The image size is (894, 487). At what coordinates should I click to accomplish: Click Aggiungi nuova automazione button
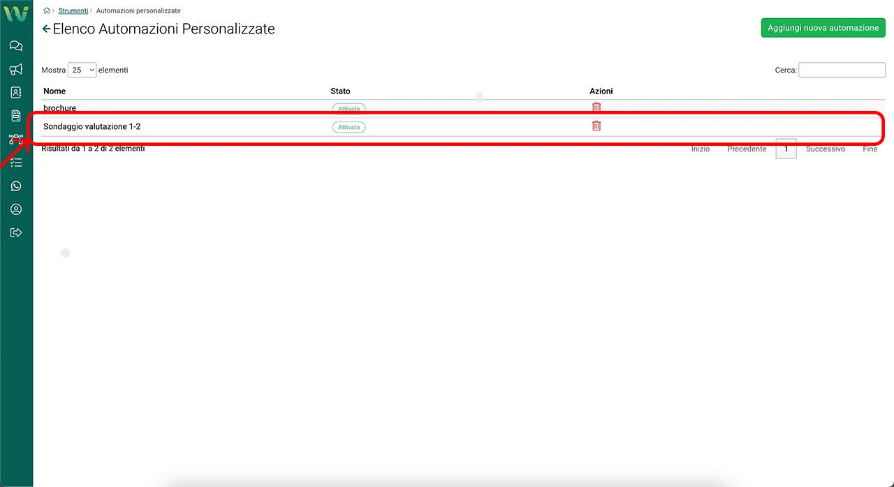[x=823, y=28]
